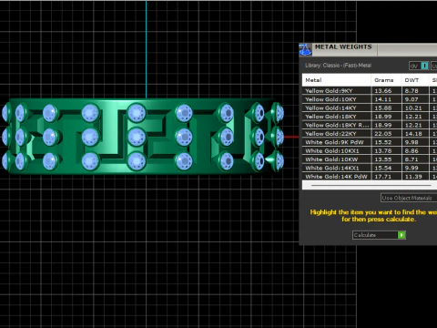Click the 9.98 DWT cell

[415, 142]
